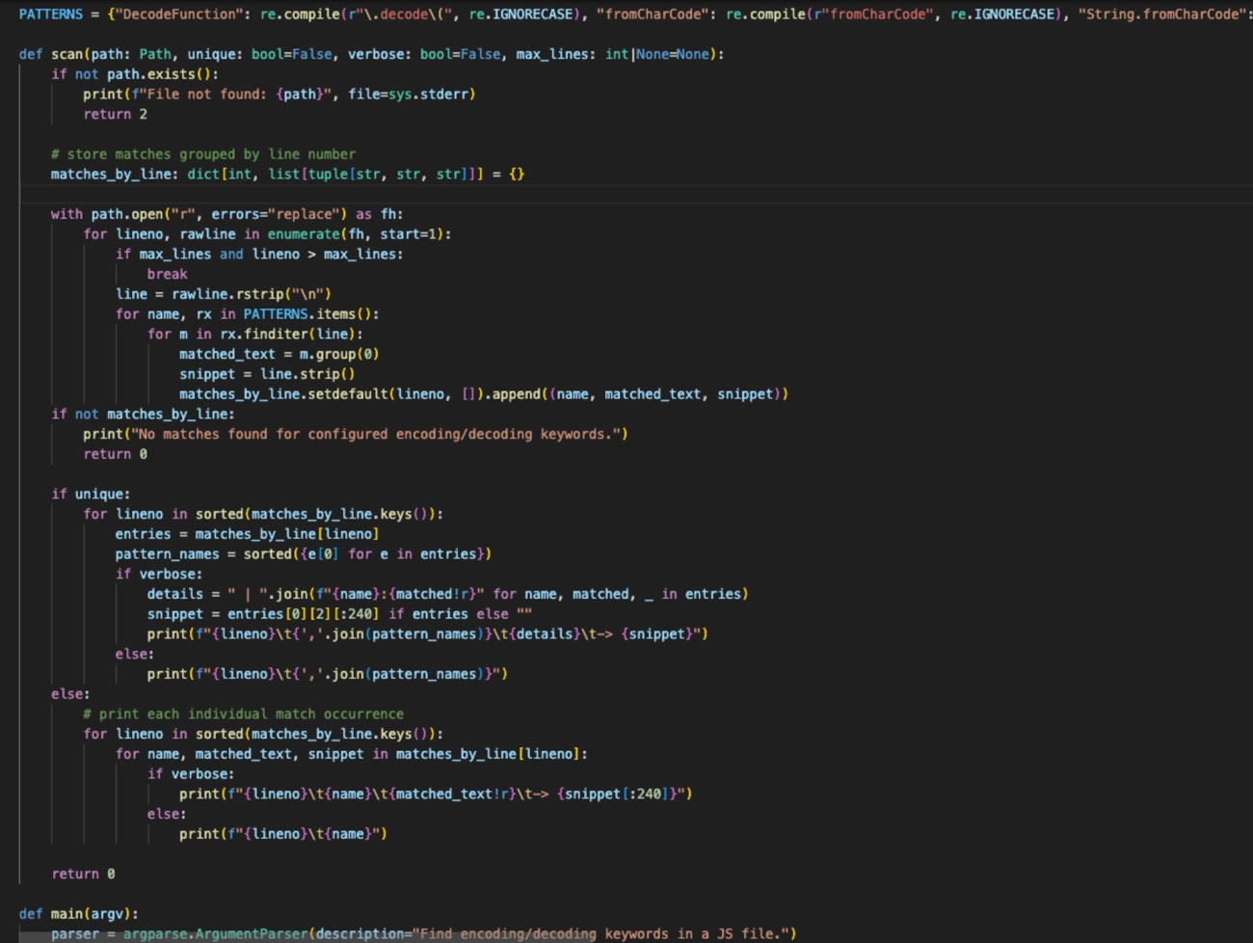Click the details variable assignment
The height and width of the screenshot is (943, 1253).
click(174, 594)
